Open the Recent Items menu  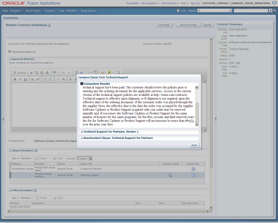point(33,10)
